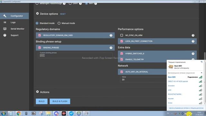Select Snowden wireless network
The width and height of the screenshot is (206, 116).
pos(185,86)
